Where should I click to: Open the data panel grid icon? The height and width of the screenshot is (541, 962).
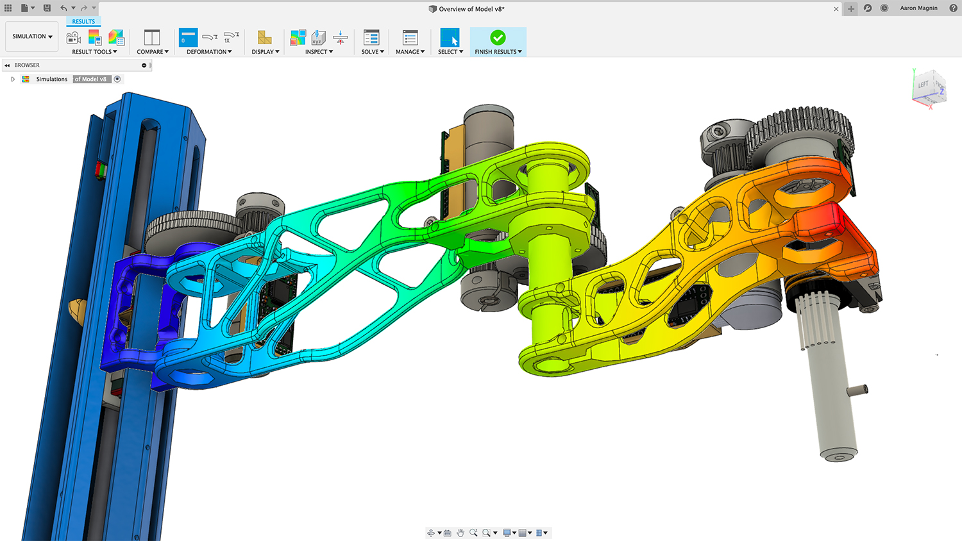(8, 8)
